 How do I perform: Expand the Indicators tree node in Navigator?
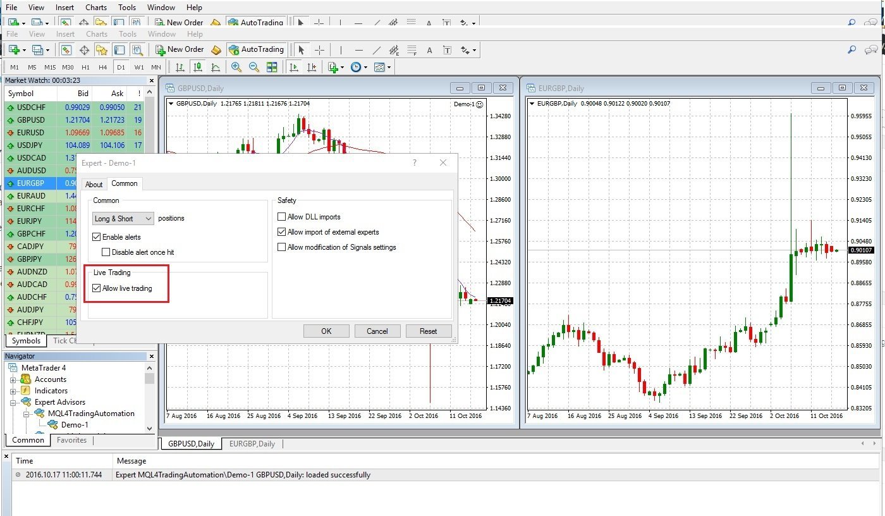[13, 391]
